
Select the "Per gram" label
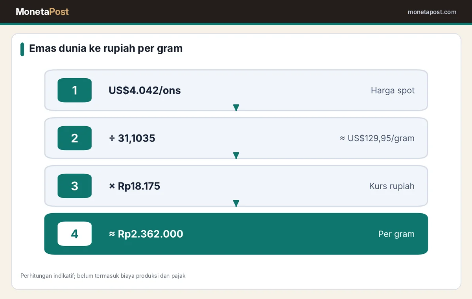396,234
